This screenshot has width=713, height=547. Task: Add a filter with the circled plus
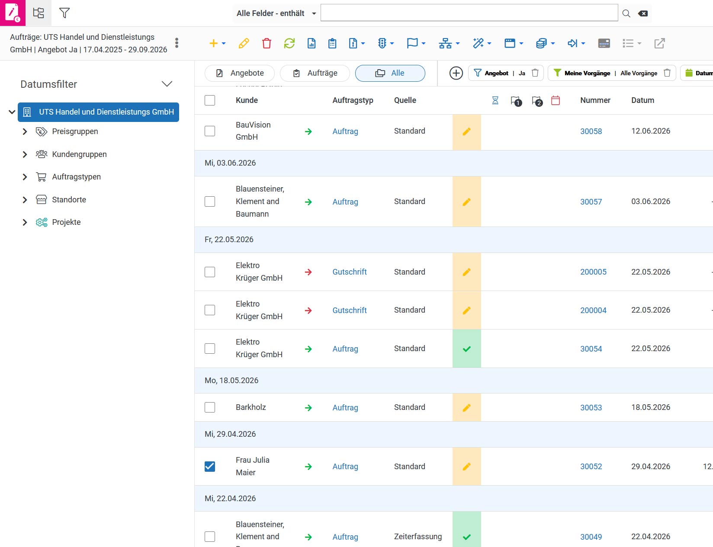[456, 73]
